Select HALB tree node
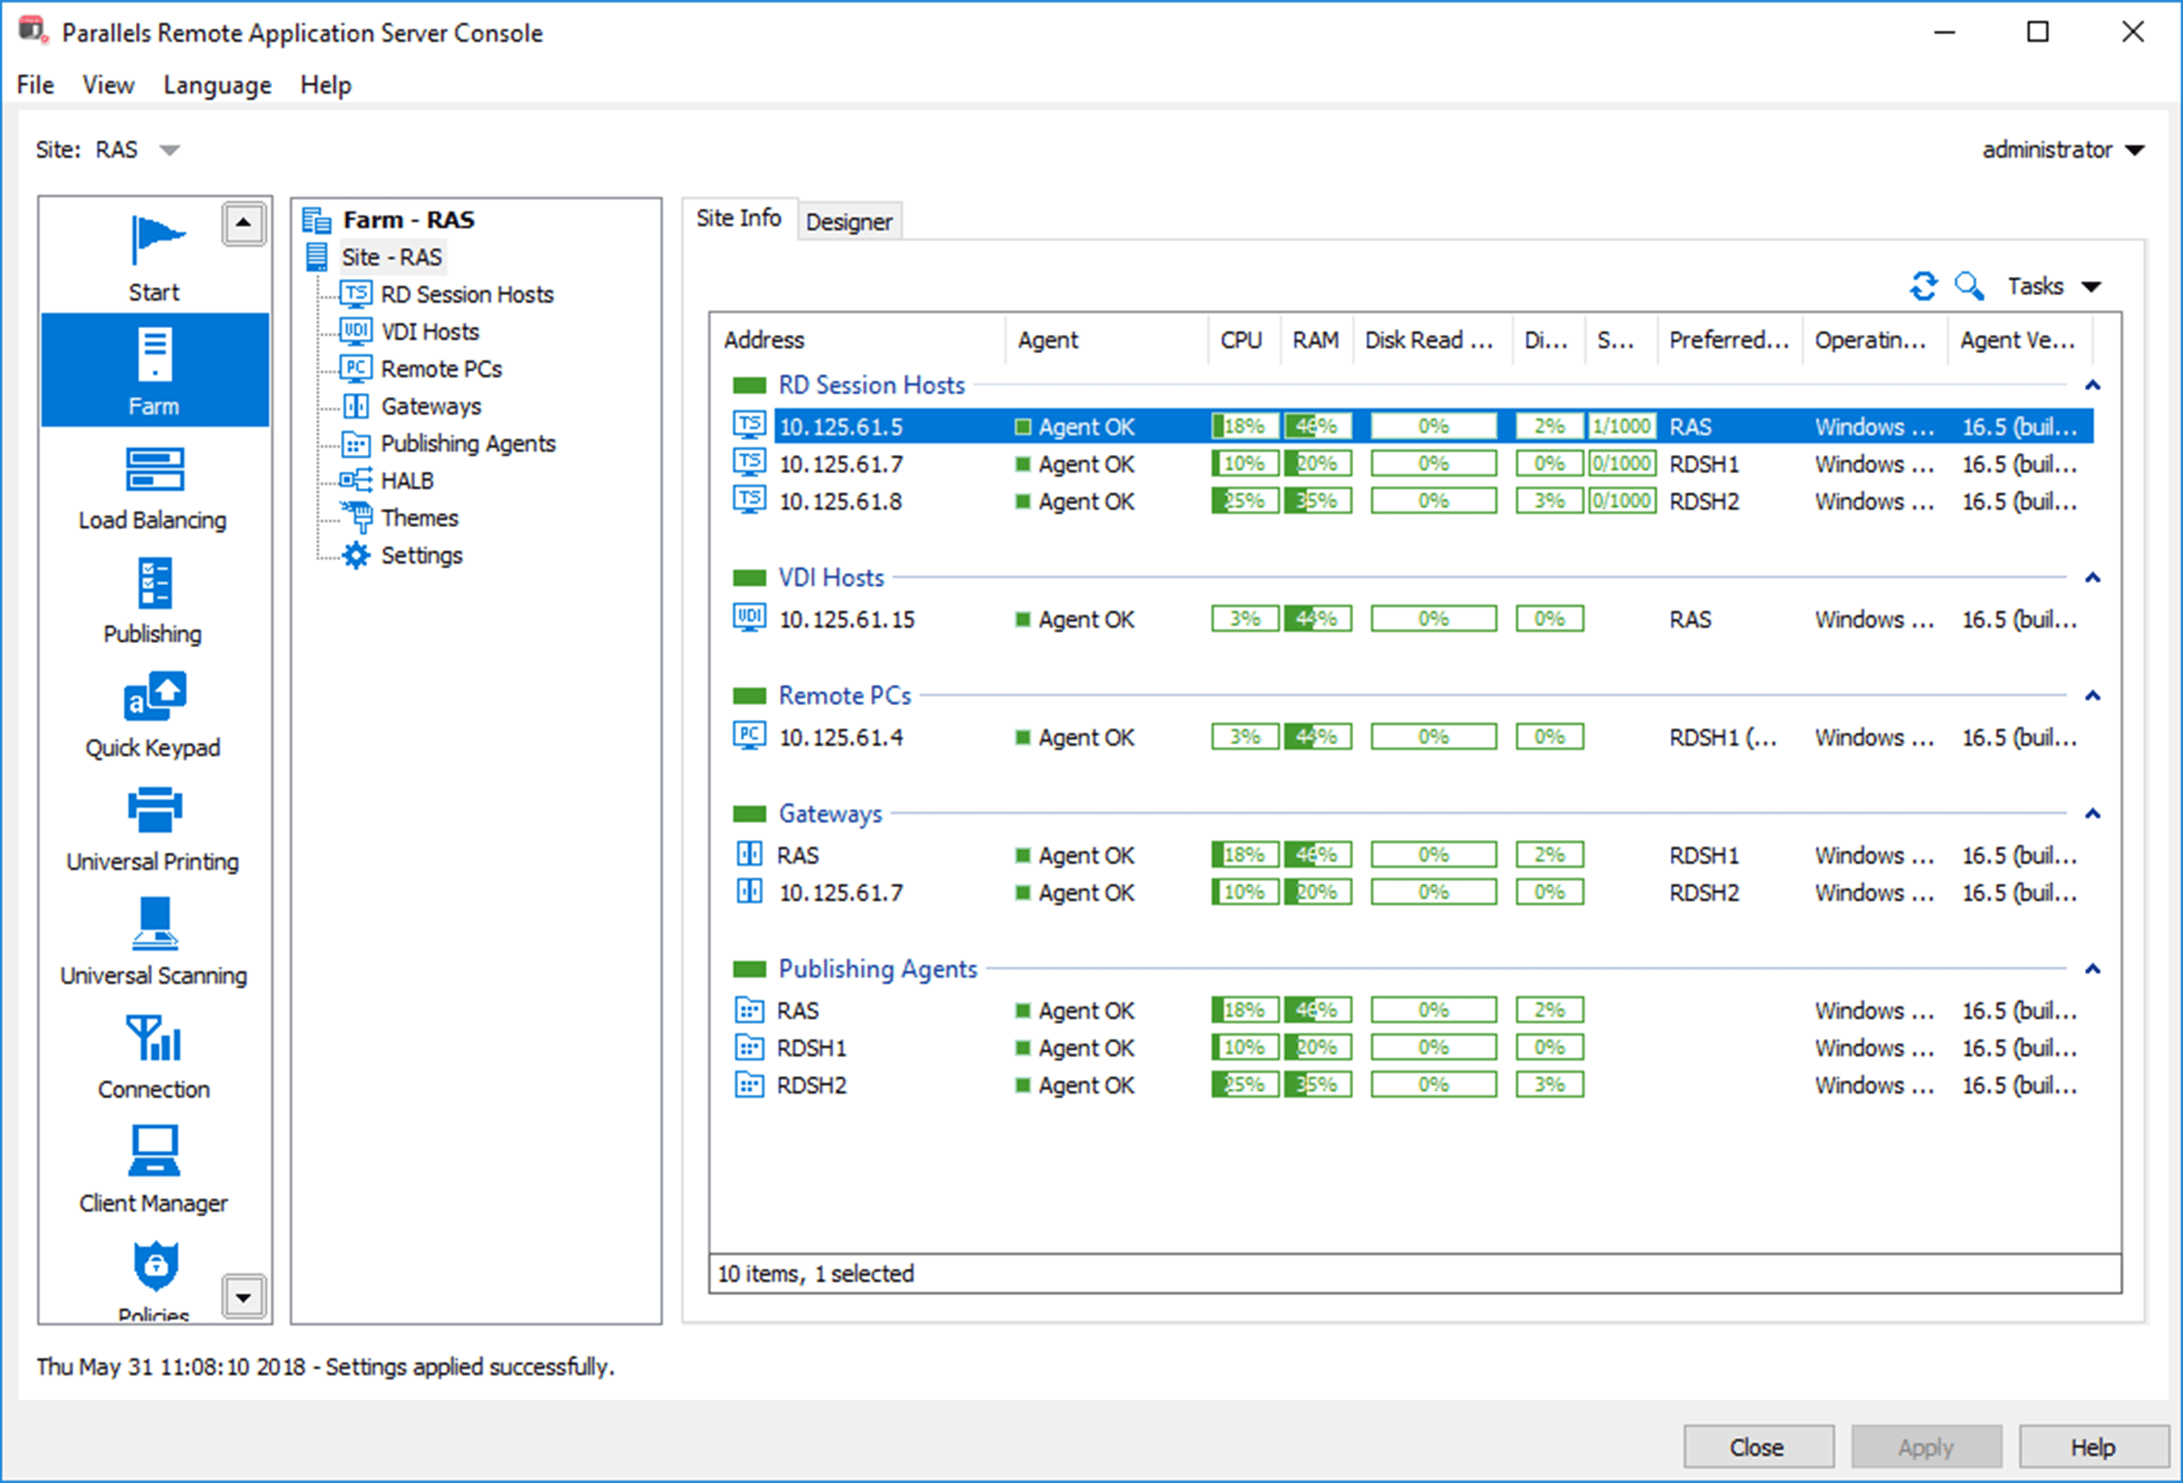The width and height of the screenshot is (2183, 1483). 406,481
